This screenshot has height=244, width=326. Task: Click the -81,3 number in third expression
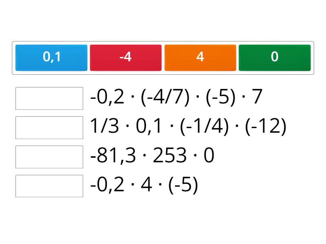click(x=113, y=157)
